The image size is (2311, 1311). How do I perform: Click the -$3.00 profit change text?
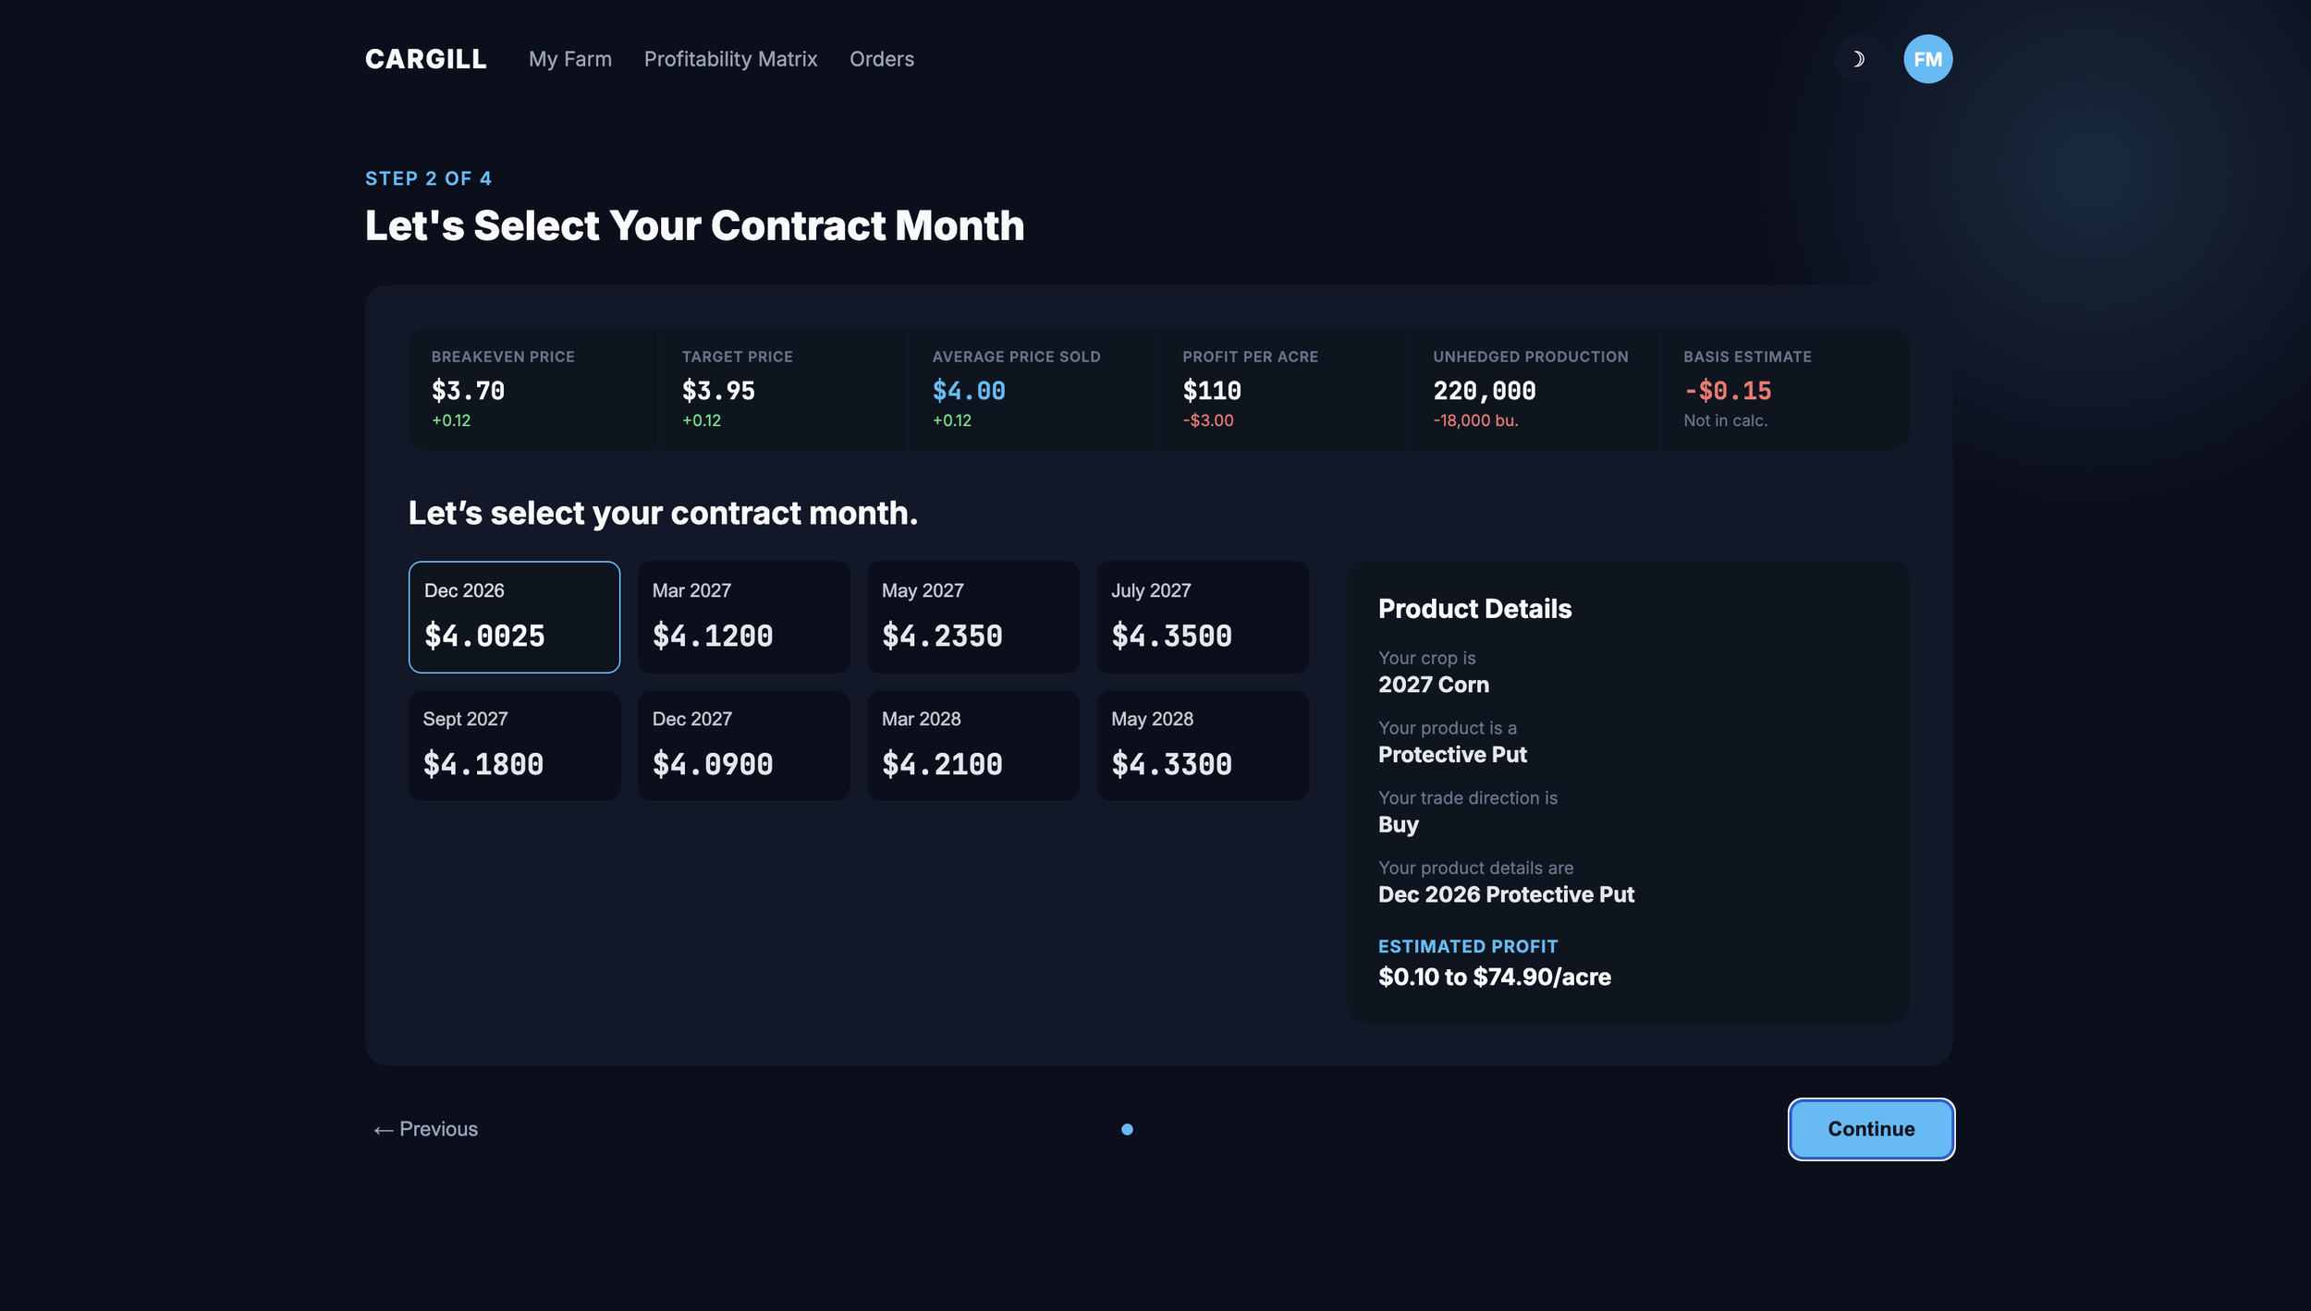(x=1208, y=420)
